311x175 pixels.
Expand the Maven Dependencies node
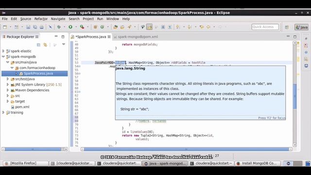coord(8,90)
